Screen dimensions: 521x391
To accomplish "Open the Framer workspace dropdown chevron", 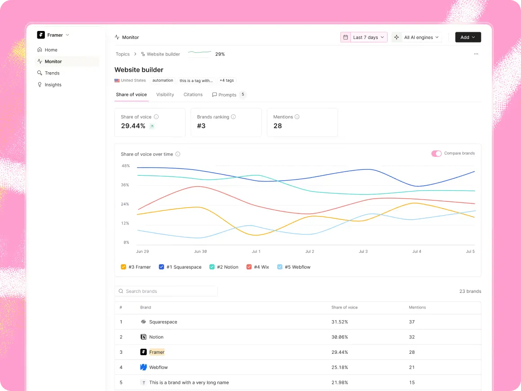I will pyautogui.click(x=67, y=35).
